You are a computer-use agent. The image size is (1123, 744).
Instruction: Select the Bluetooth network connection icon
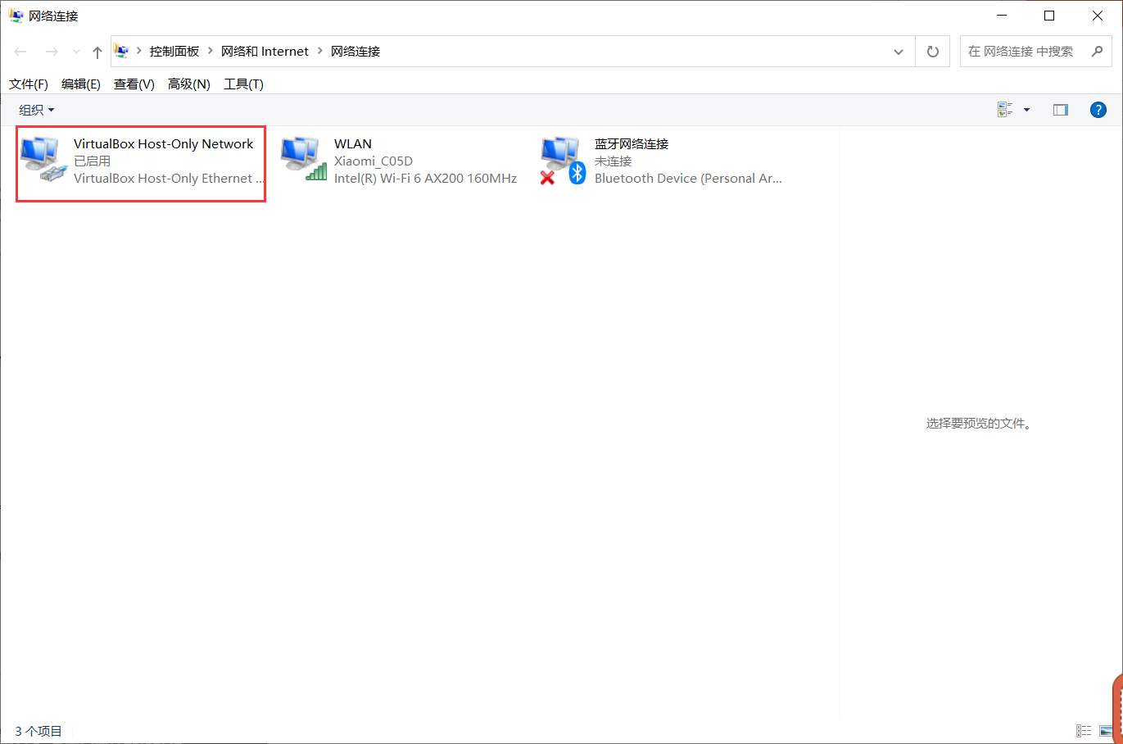pos(564,161)
